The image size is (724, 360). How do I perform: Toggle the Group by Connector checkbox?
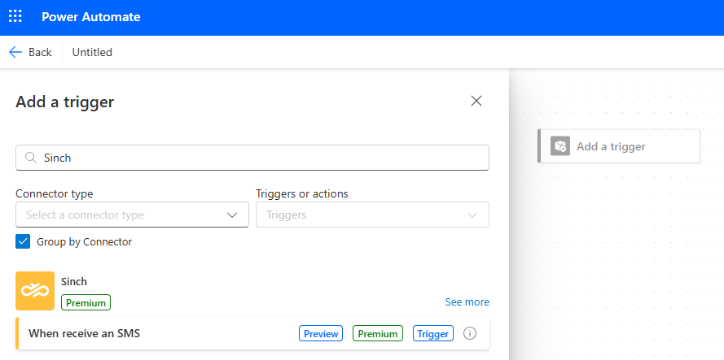(23, 241)
